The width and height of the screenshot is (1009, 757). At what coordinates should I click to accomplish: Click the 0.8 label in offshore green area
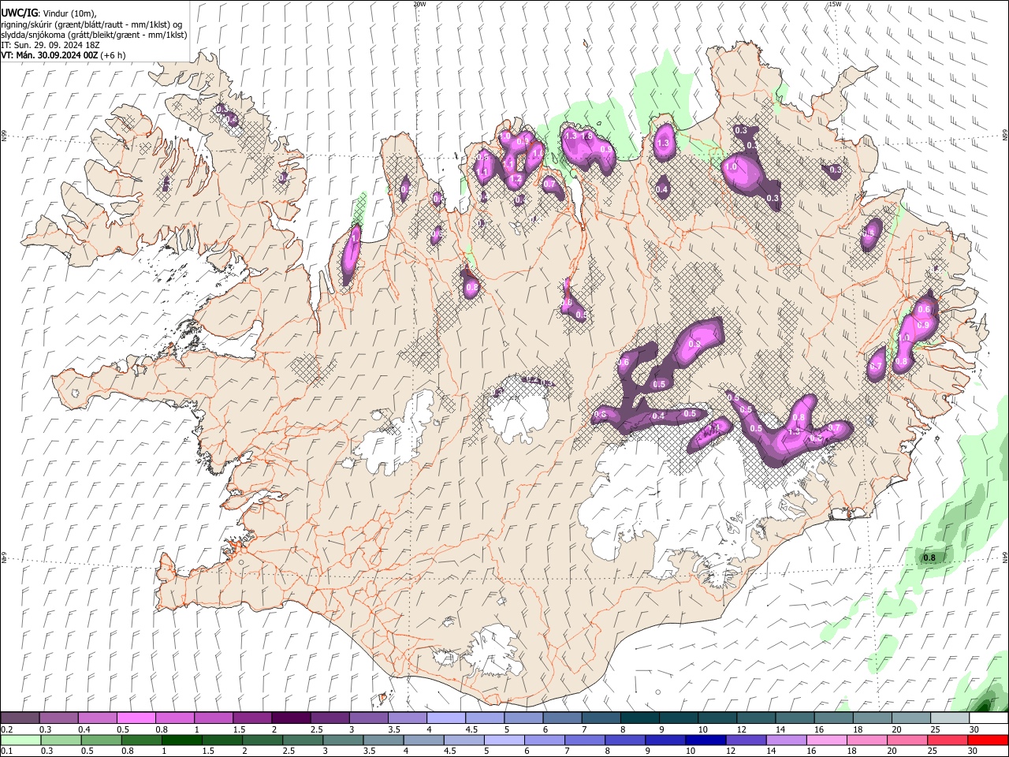point(929,557)
